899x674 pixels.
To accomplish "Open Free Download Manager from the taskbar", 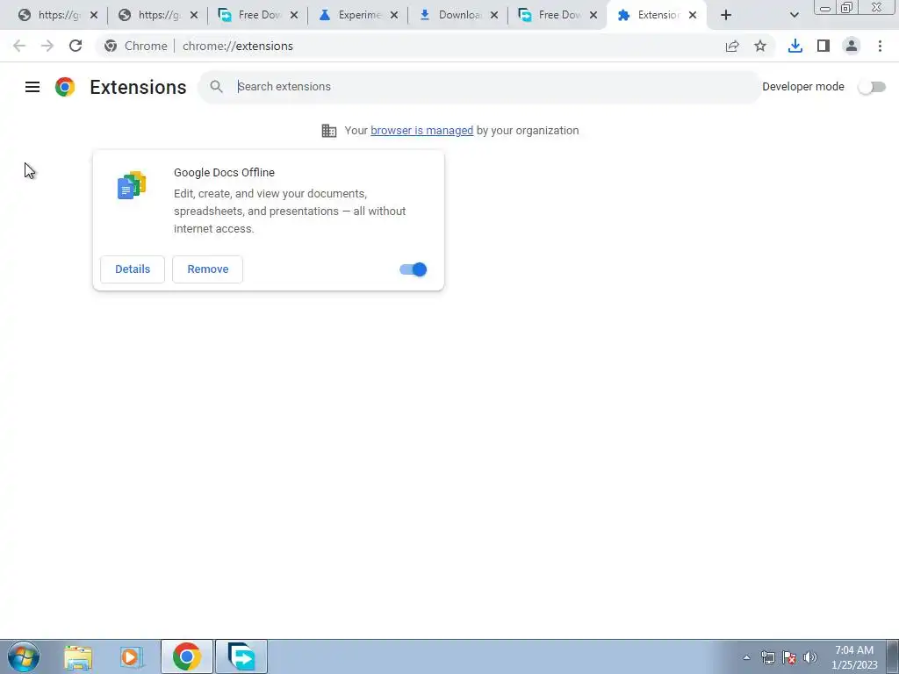I will [241, 656].
